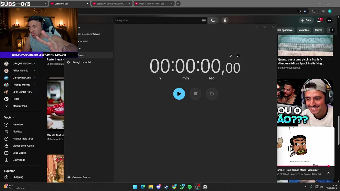Open the Quanto custa uma piscina thumbnail

click(305, 46)
